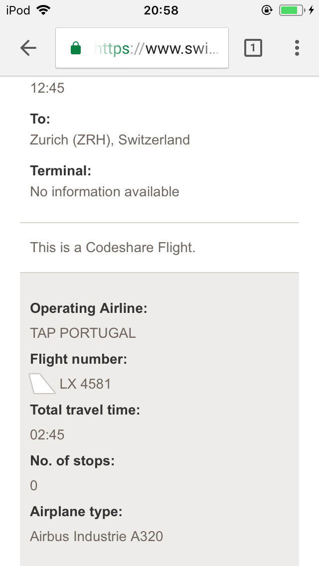This screenshot has width=319, height=566.
Task: Tap the battery indicator in status bar
Action: [291, 10]
